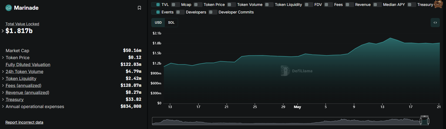Expand the Annual operational expenses row
This screenshot has width=446, height=129.
[3, 106]
